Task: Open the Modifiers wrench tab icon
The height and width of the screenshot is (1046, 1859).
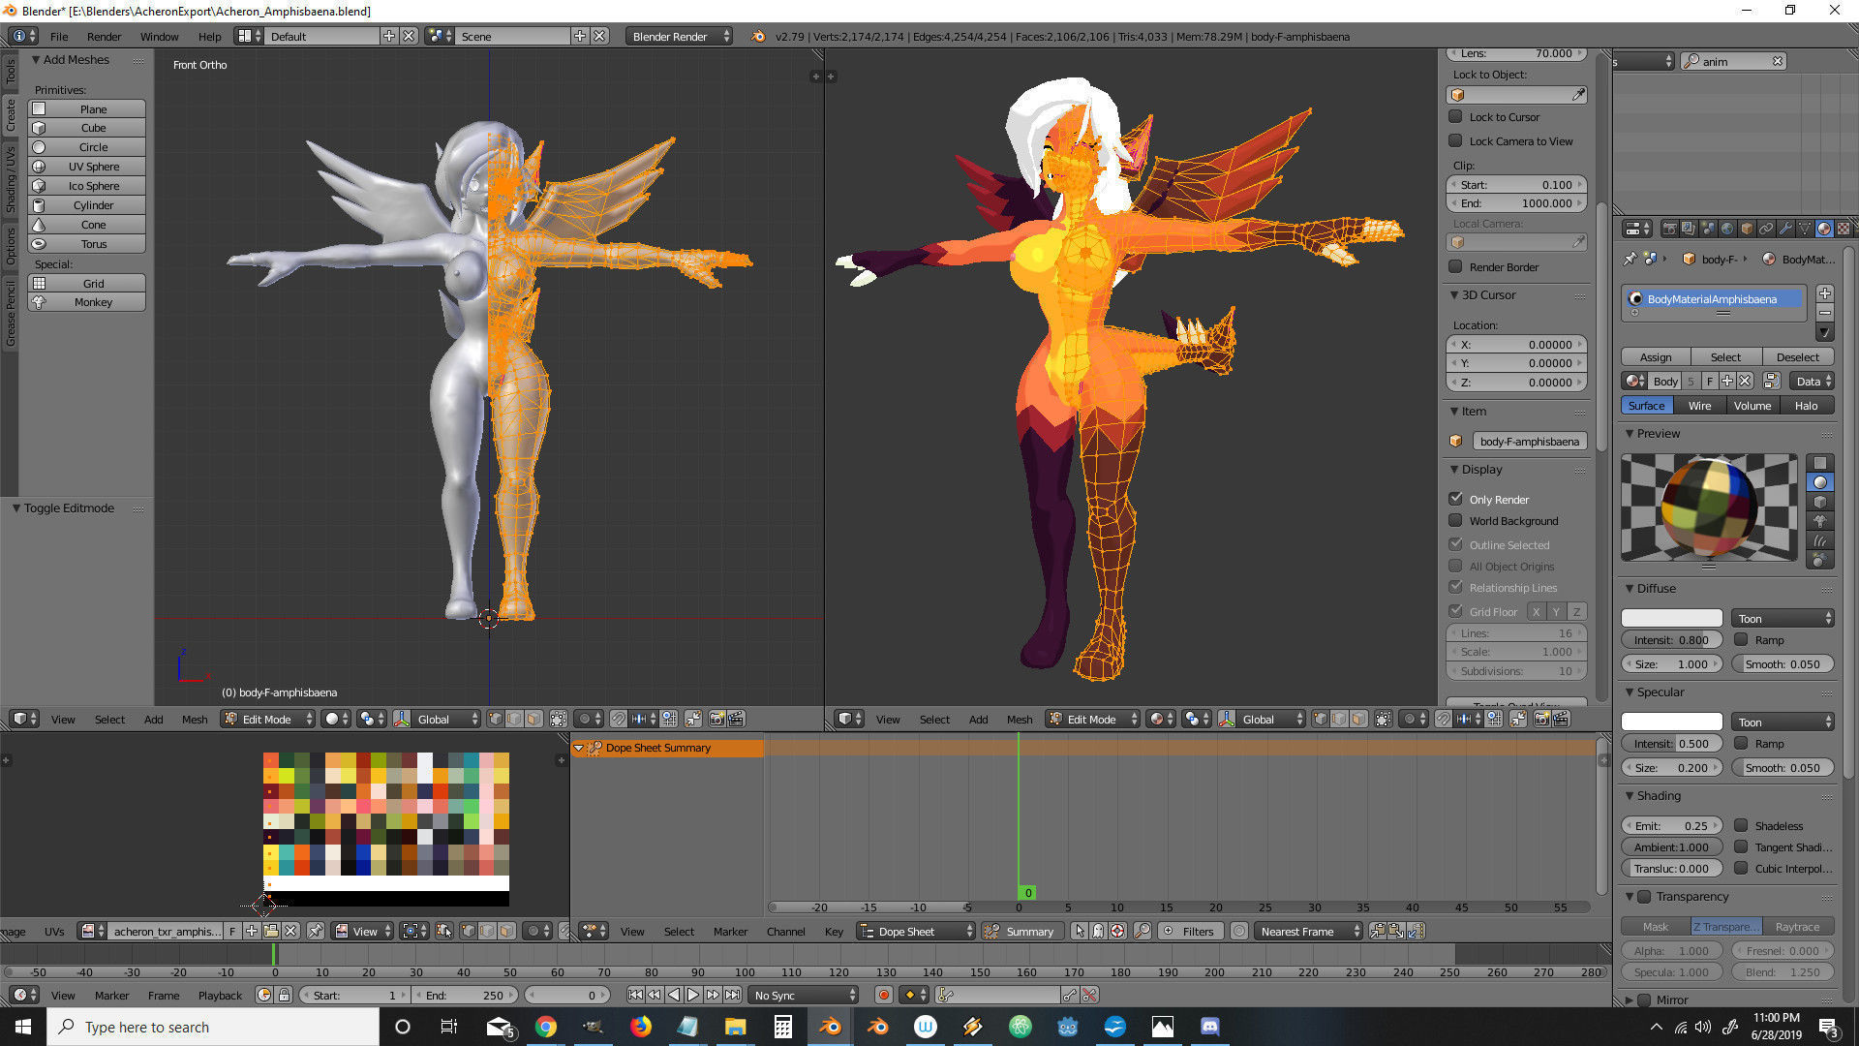Action: point(1785,229)
